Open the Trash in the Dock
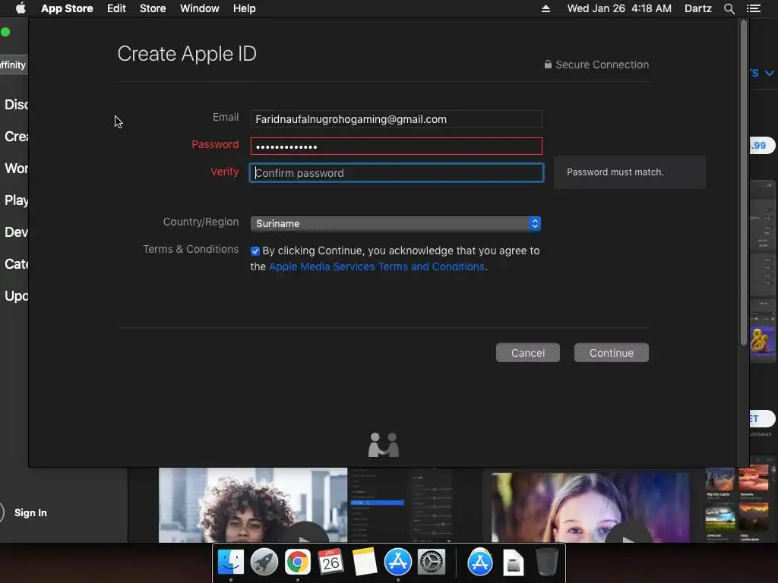778x583 pixels. pos(546,563)
